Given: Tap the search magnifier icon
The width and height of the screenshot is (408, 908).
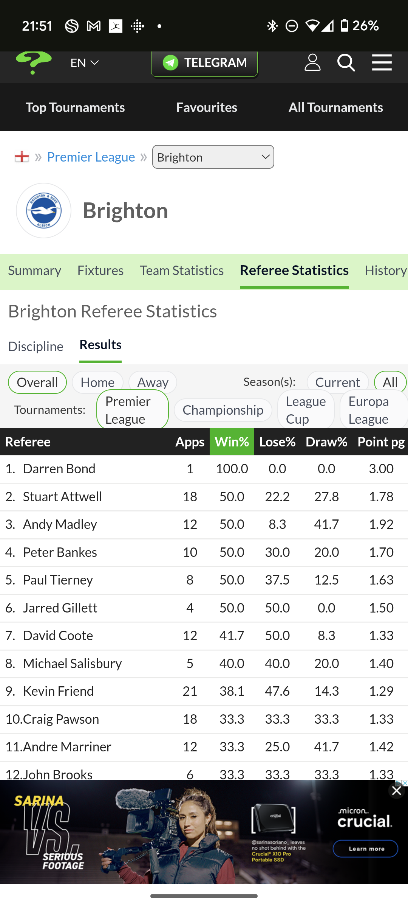Looking at the screenshot, I should coord(346,62).
